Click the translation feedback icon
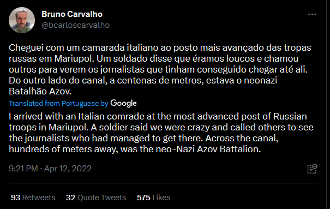The height and width of the screenshot is (209, 330). point(312,169)
